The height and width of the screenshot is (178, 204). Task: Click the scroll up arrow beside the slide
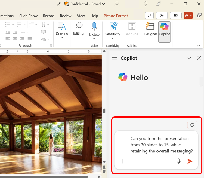[104, 51]
